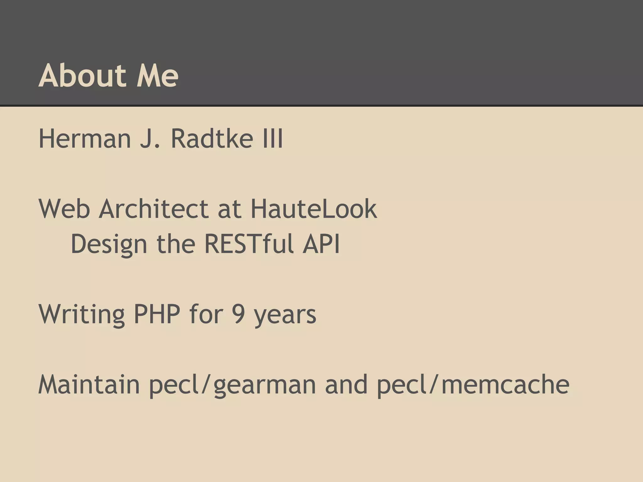The height and width of the screenshot is (482, 643).
Task: Click the number '9' before 'years'
Action: (238, 314)
